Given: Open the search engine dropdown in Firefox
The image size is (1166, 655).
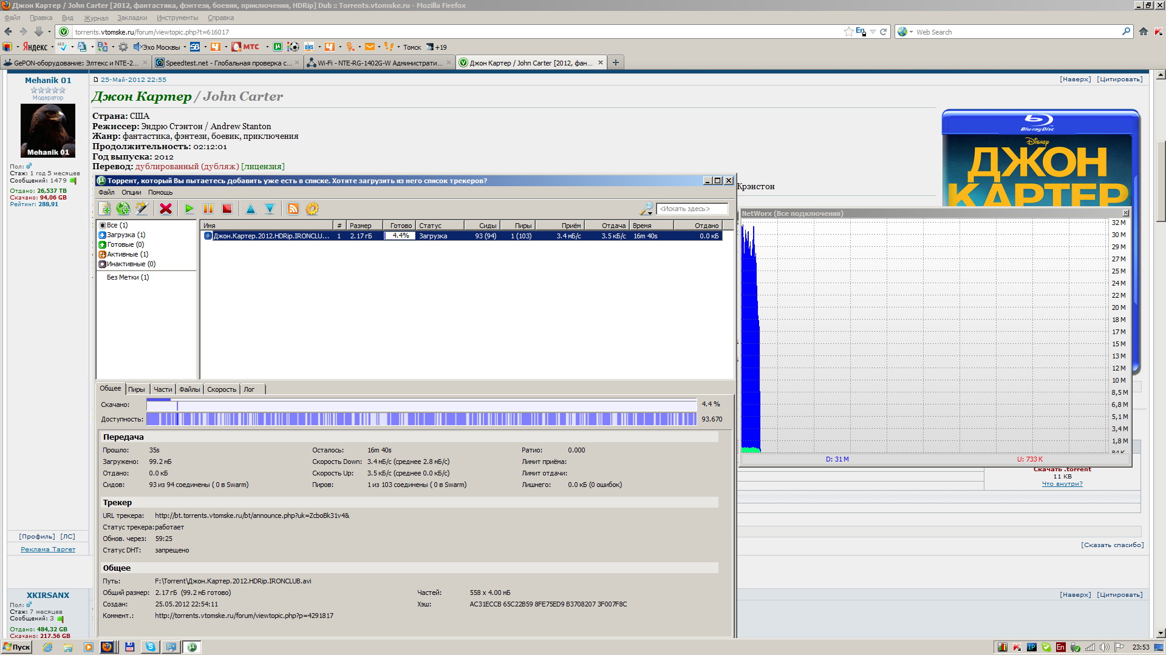Looking at the screenshot, I should click(905, 32).
